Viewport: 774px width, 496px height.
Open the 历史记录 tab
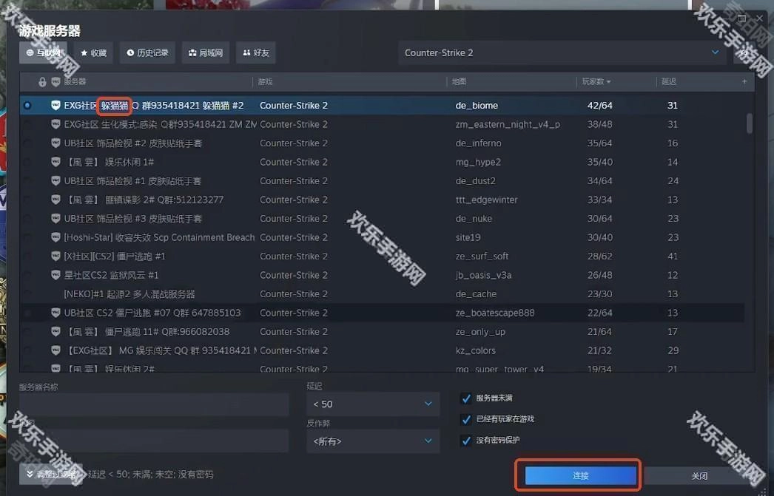click(147, 53)
